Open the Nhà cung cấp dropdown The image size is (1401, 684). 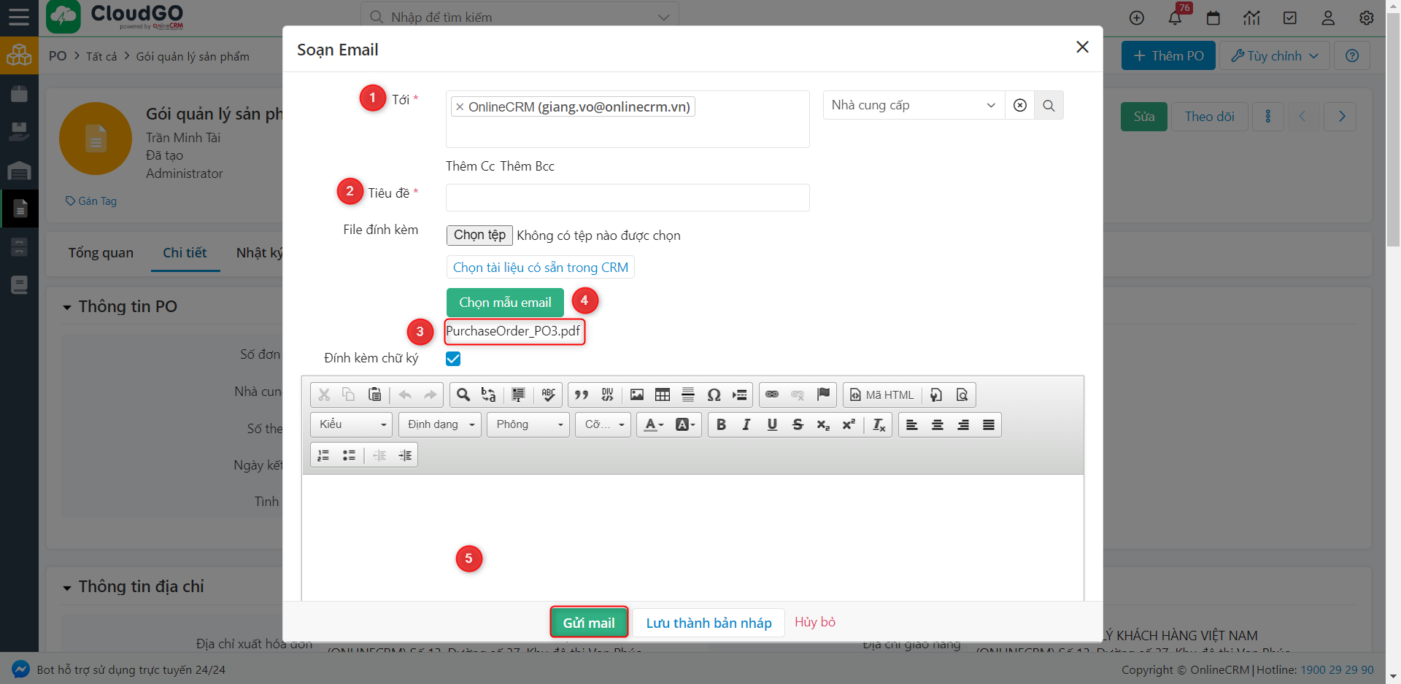click(913, 105)
